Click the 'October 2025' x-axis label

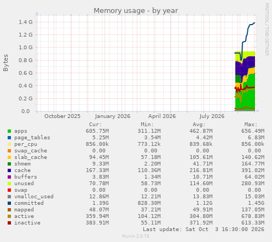(x=62, y=116)
